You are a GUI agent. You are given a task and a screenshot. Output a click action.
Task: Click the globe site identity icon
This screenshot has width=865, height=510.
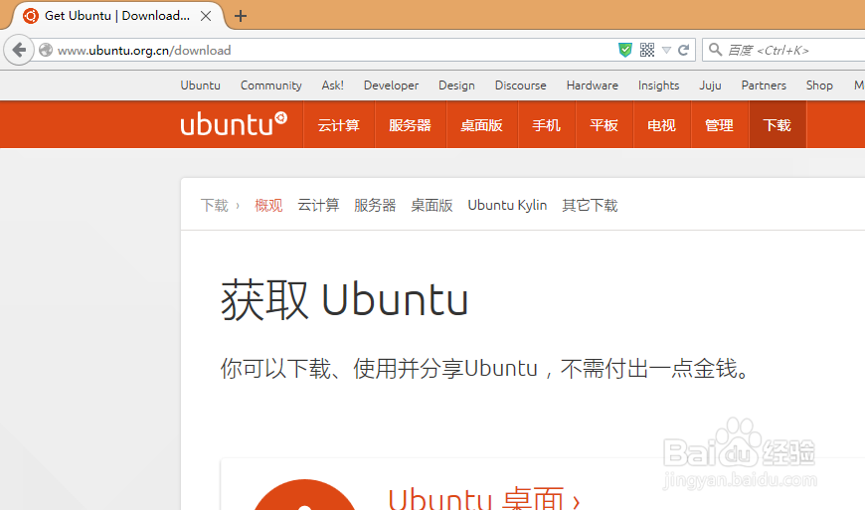[x=46, y=50]
